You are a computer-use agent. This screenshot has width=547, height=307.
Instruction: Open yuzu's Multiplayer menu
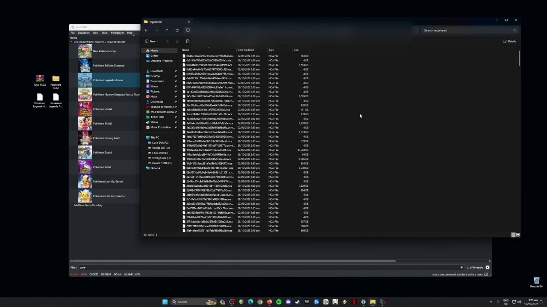(x=118, y=33)
